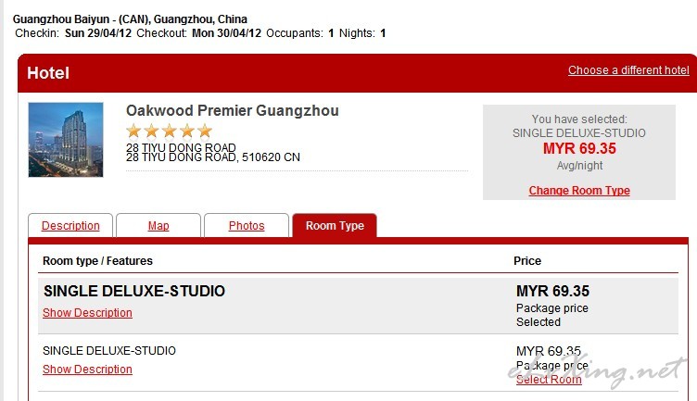Viewport: 697px width, 401px height.
Task: Click the first star of the rating
Action: point(133,131)
